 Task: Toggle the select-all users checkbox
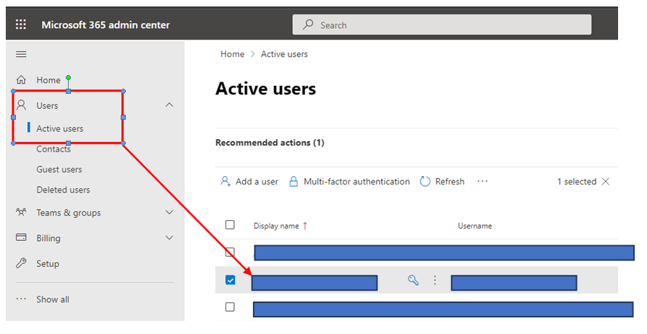[230, 224]
